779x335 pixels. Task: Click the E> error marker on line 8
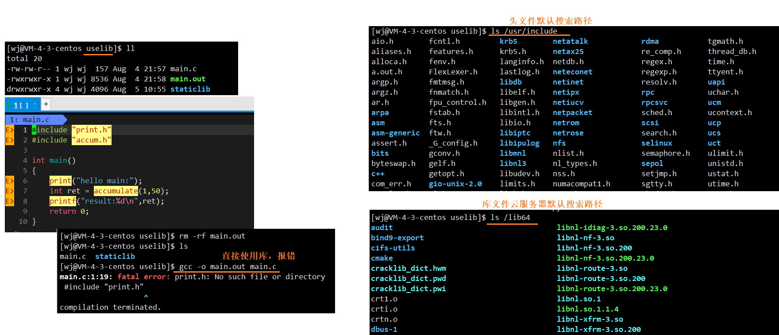tap(10, 201)
